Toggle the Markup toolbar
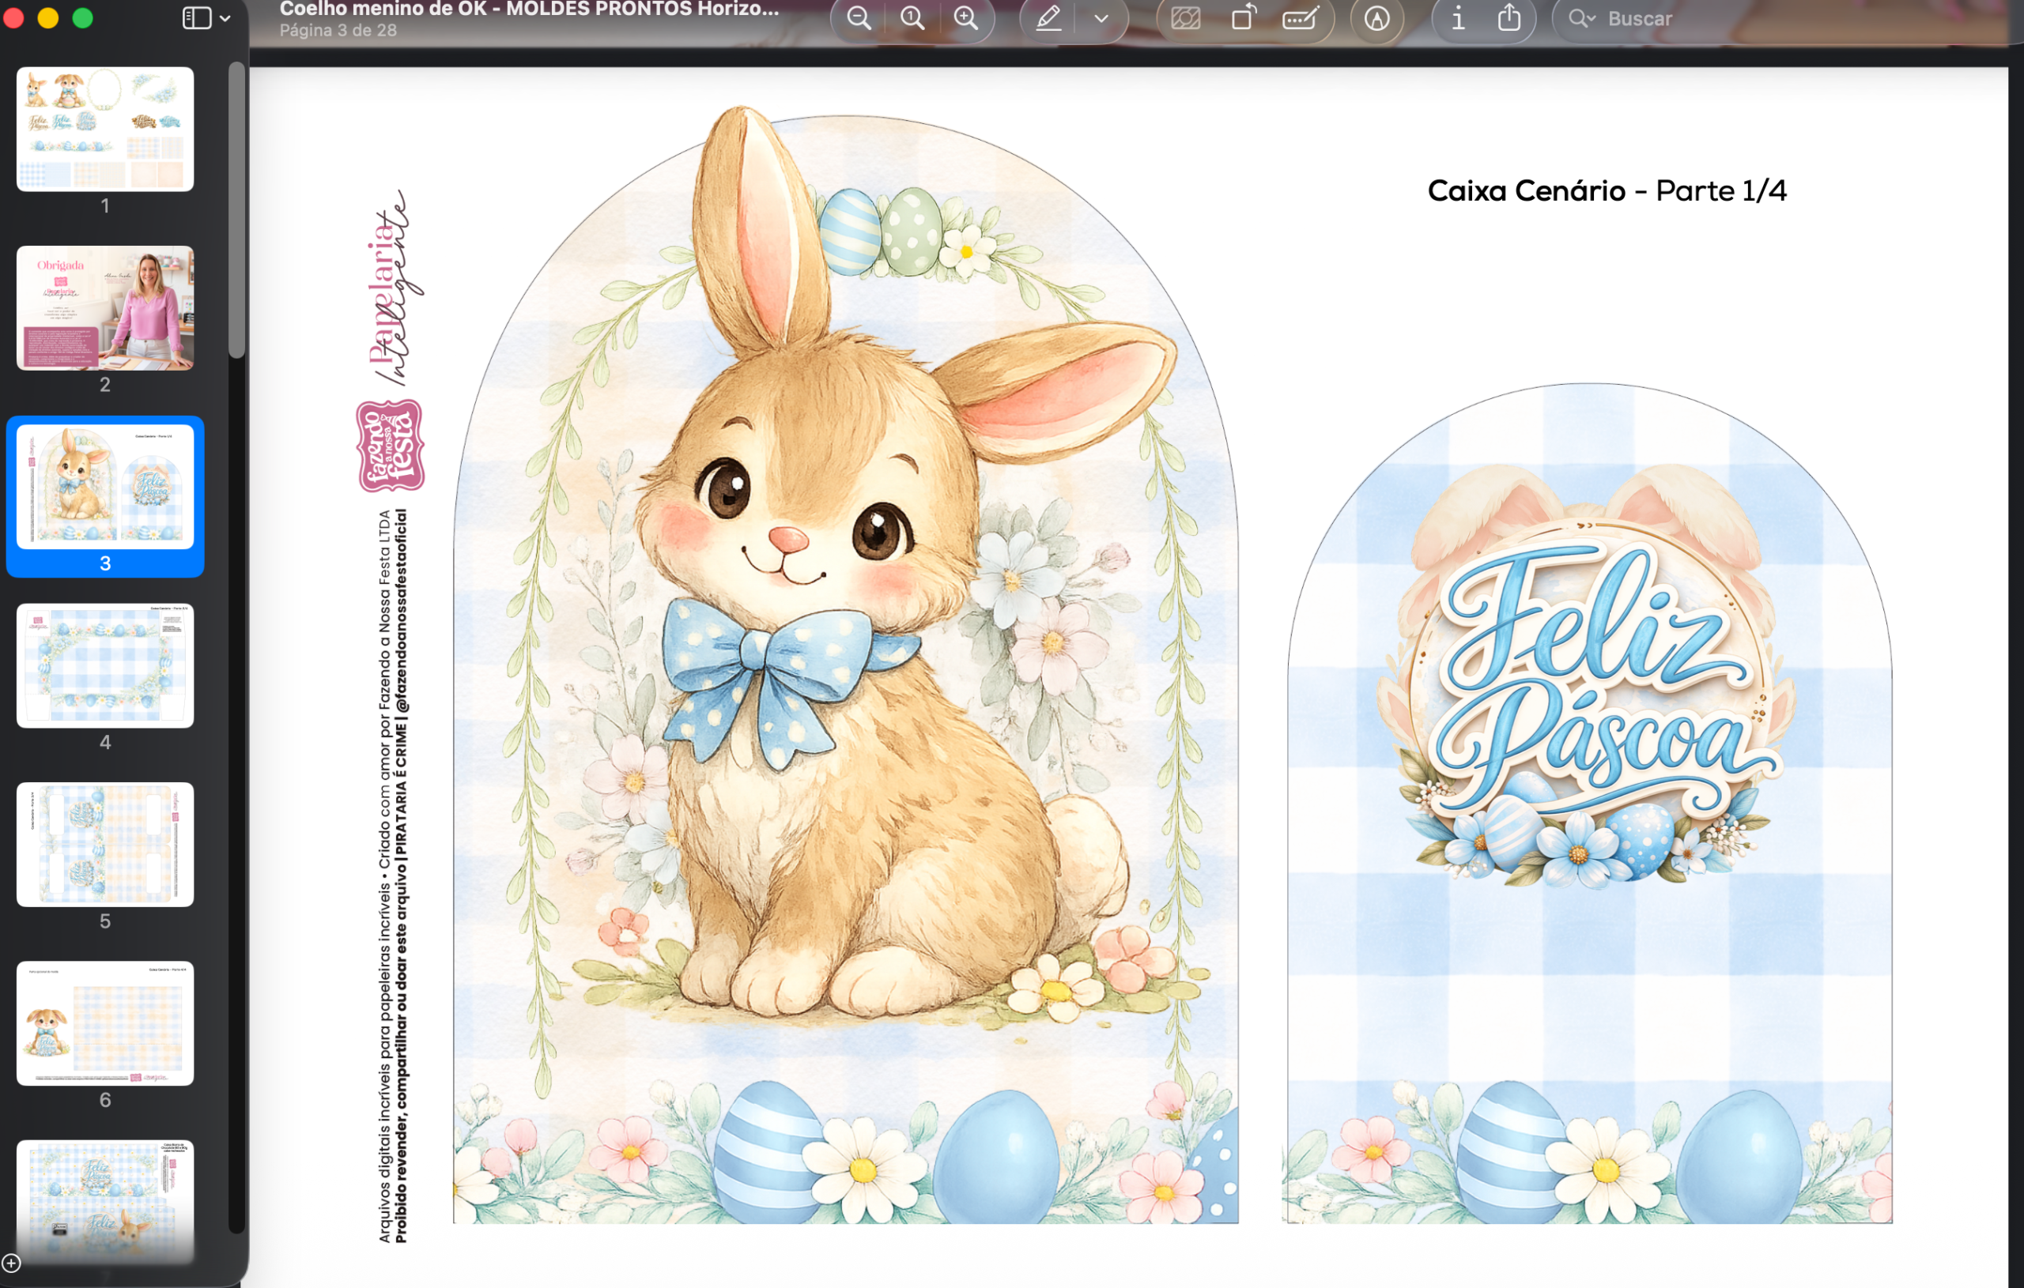The height and width of the screenshot is (1288, 2024). click(x=1376, y=18)
